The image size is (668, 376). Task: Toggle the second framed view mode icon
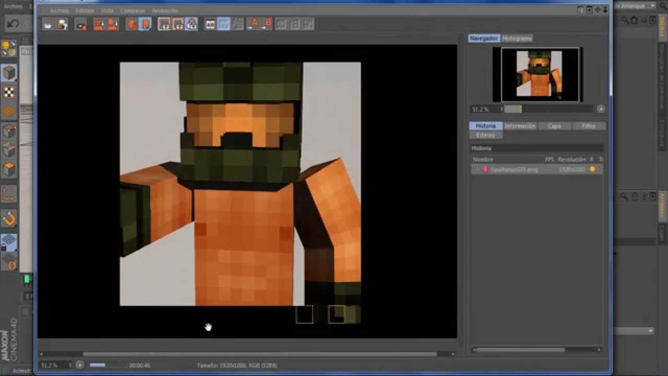point(178,24)
